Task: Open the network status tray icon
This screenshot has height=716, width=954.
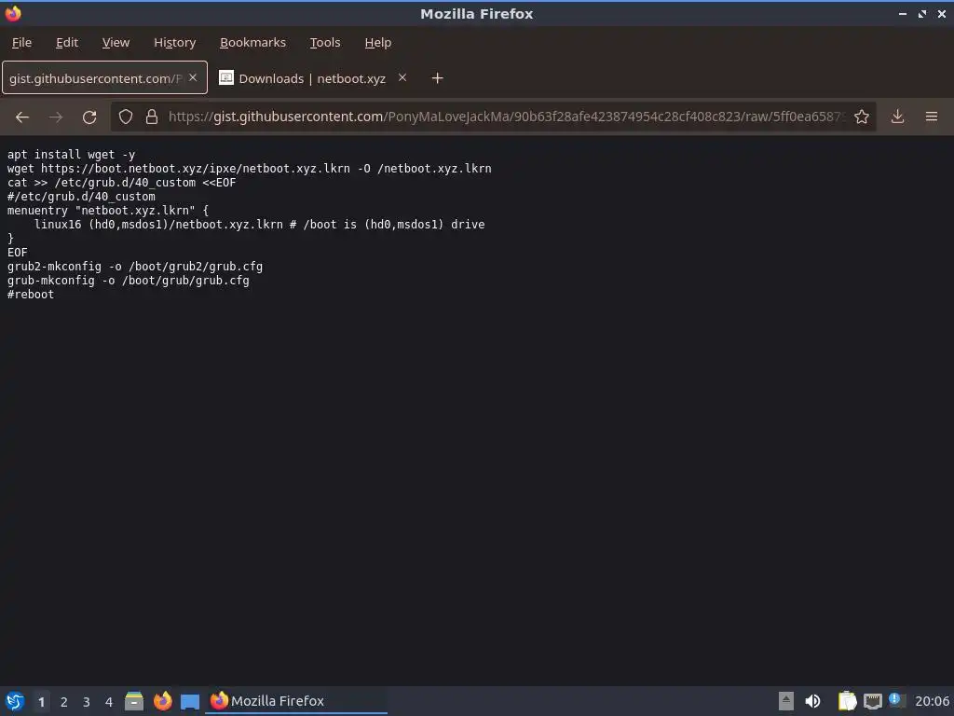Action: coord(872,702)
